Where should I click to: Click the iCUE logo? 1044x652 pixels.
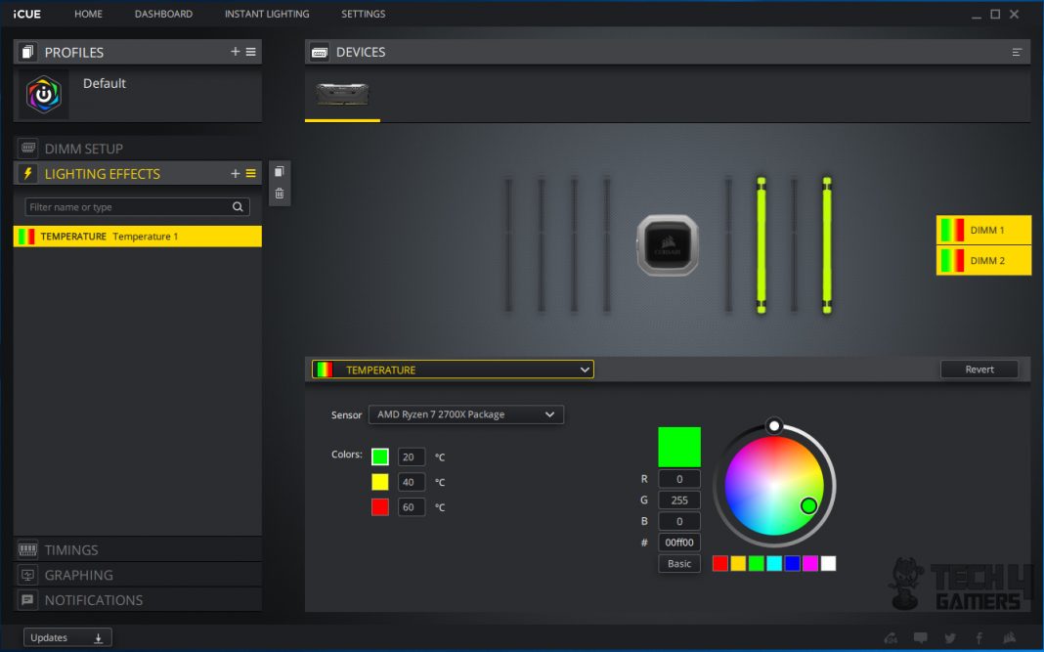click(x=26, y=14)
